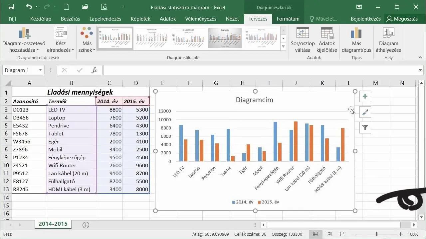Click the Megosztás button
The height and width of the screenshot is (239, 426).
[402, 19]
